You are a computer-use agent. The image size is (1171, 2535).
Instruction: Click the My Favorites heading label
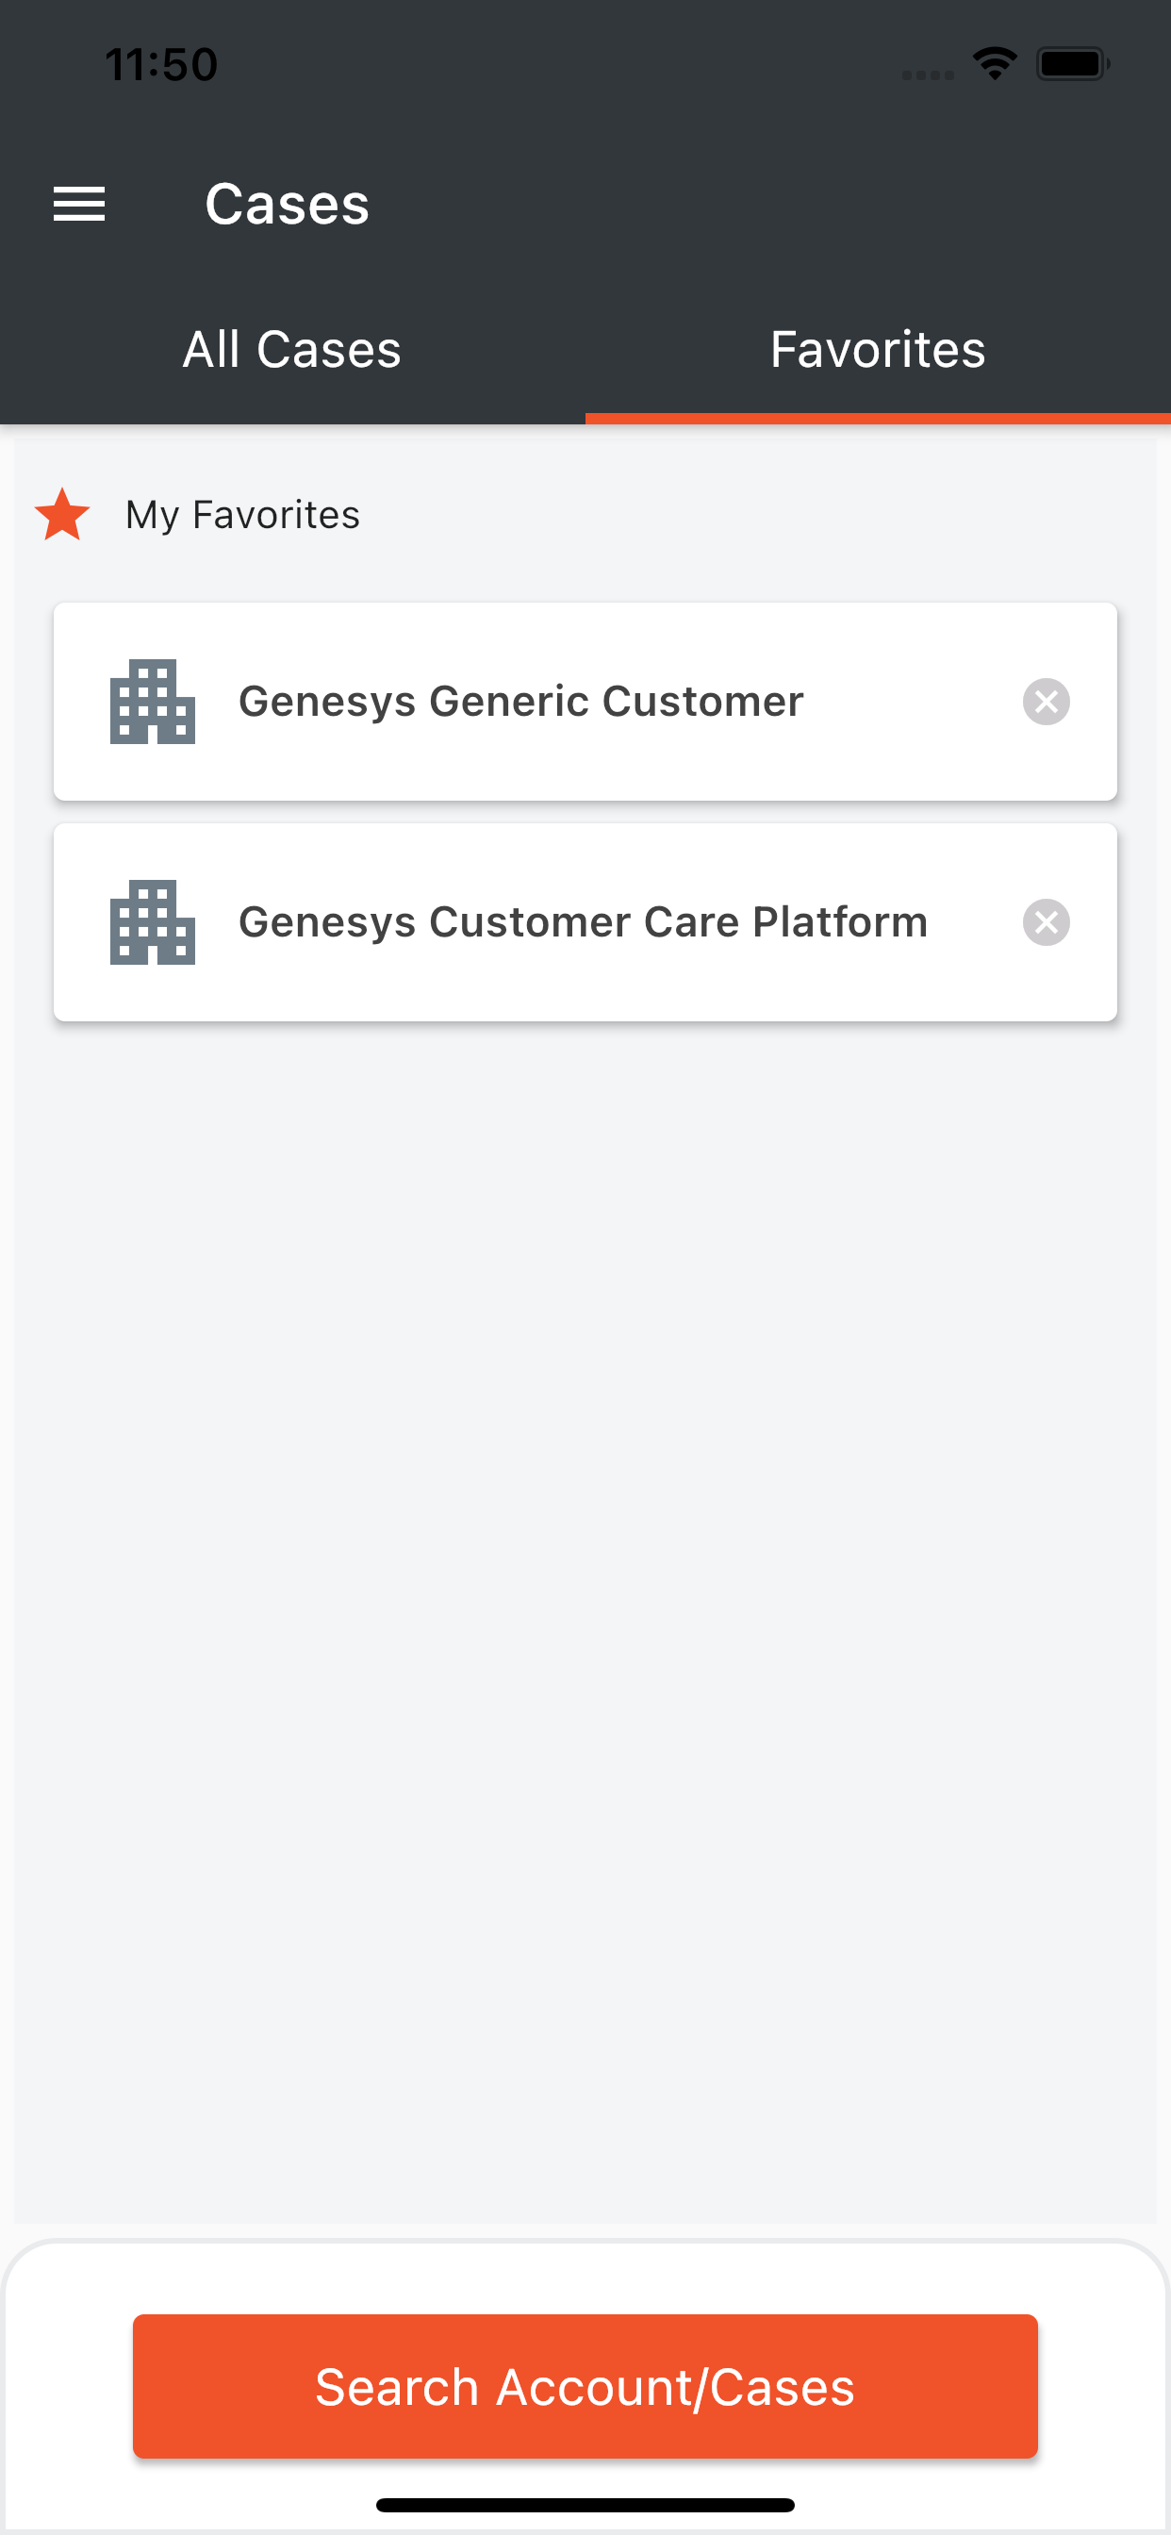pyautogui.click(x=242, y=515)
